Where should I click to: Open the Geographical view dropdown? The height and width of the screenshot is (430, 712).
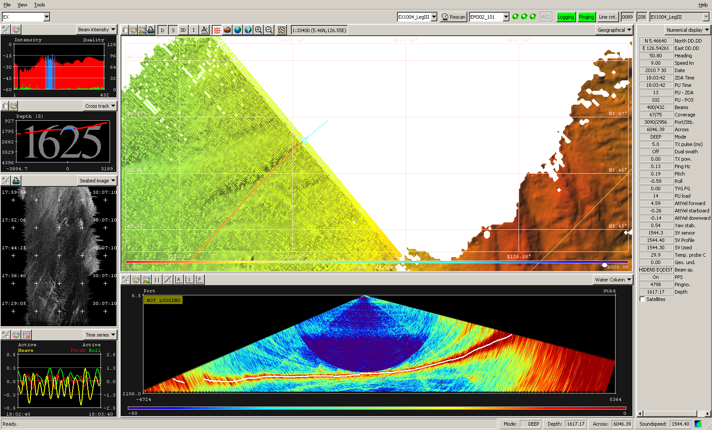(x=614, y=30)
